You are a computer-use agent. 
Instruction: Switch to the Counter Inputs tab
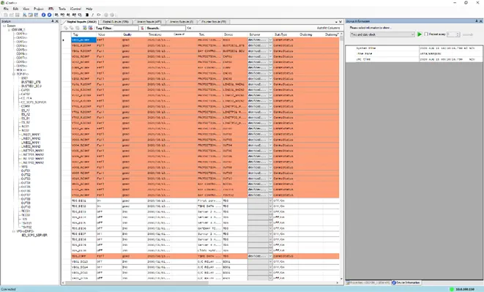tap(214, 22)
